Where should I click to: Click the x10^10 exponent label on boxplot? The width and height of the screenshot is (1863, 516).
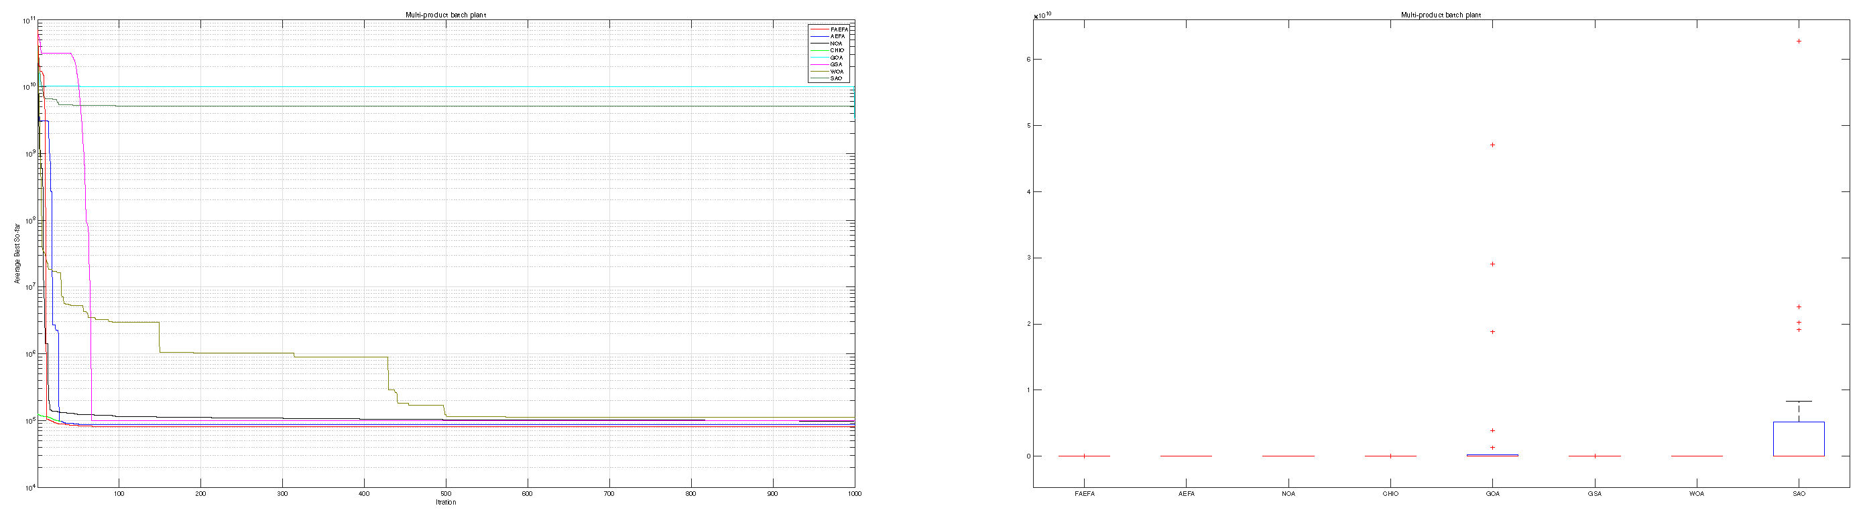coord(1042,15)
